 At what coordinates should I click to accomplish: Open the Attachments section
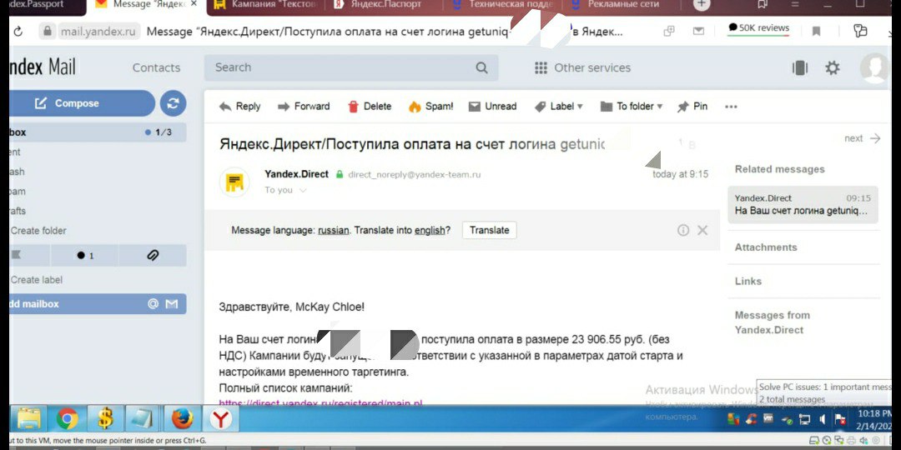(x=766, y=247)
